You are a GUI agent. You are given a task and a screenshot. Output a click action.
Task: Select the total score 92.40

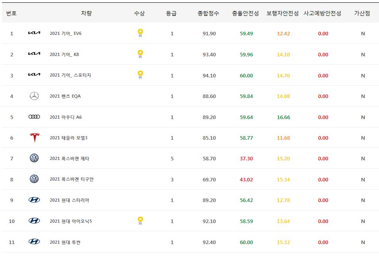pyautogui.click(x=209, y=242)
